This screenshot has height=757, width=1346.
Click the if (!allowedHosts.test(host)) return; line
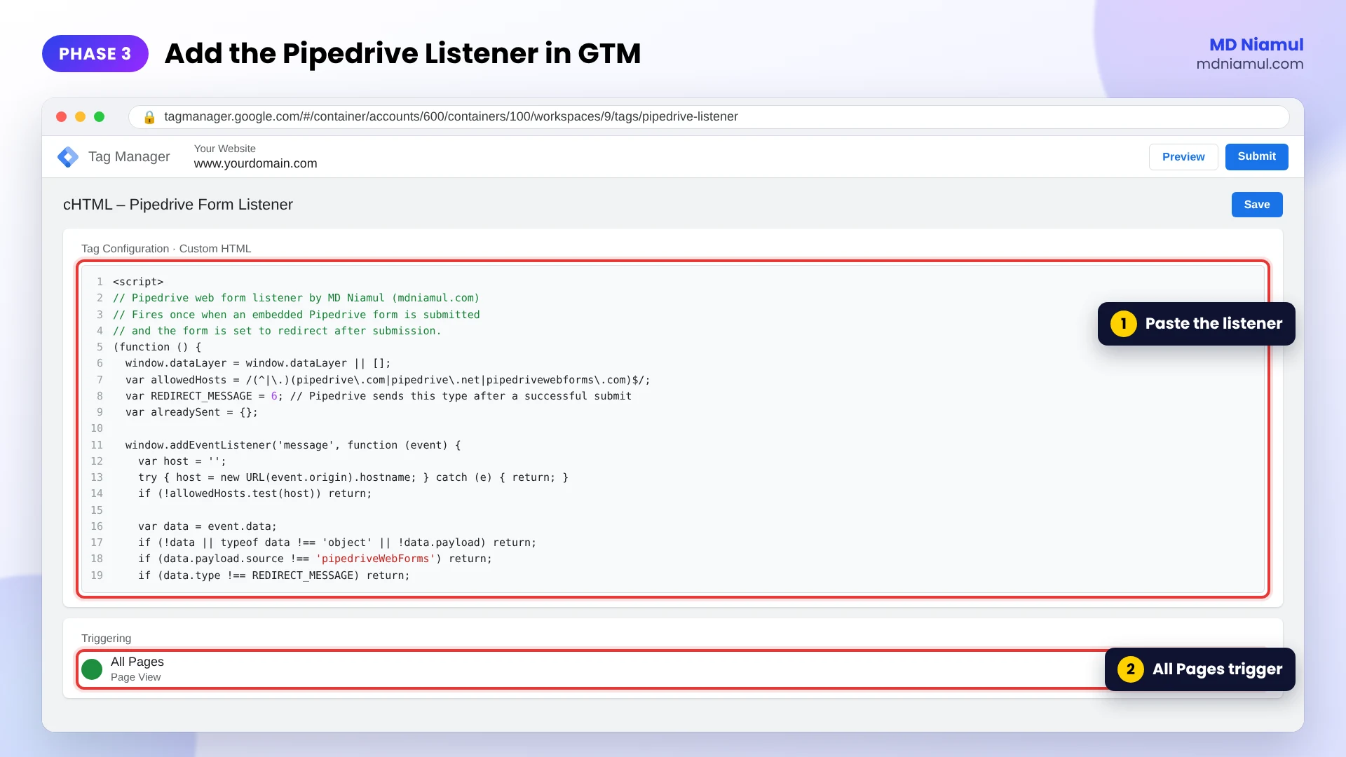(254, 493)
